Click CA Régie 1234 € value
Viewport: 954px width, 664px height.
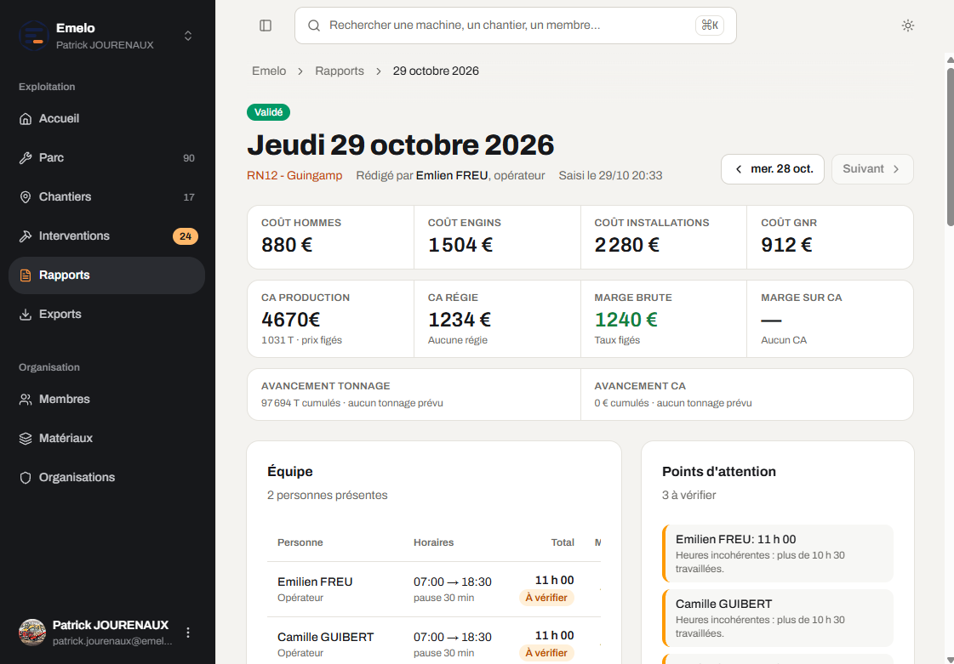[x=460, y=320]
